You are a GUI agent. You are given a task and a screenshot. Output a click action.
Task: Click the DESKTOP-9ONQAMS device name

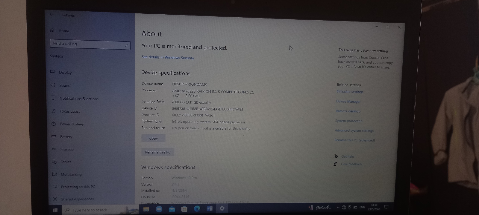(190, 85)
